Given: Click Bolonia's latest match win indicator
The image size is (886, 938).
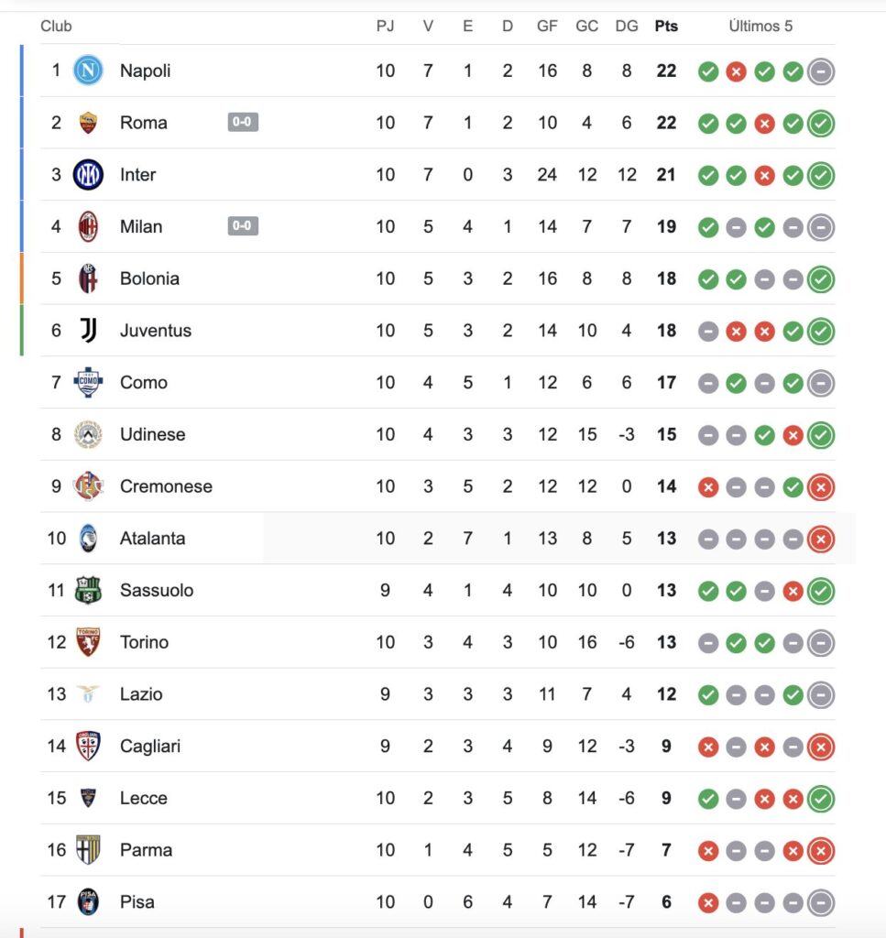Looking at the screenshot, I should point(821,279).
